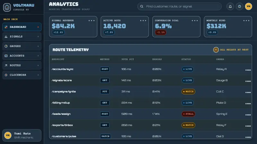Viewport: 257px width, 144px height.
Task: Click the POST method tag for /accounts/sync
Action: 105,69
